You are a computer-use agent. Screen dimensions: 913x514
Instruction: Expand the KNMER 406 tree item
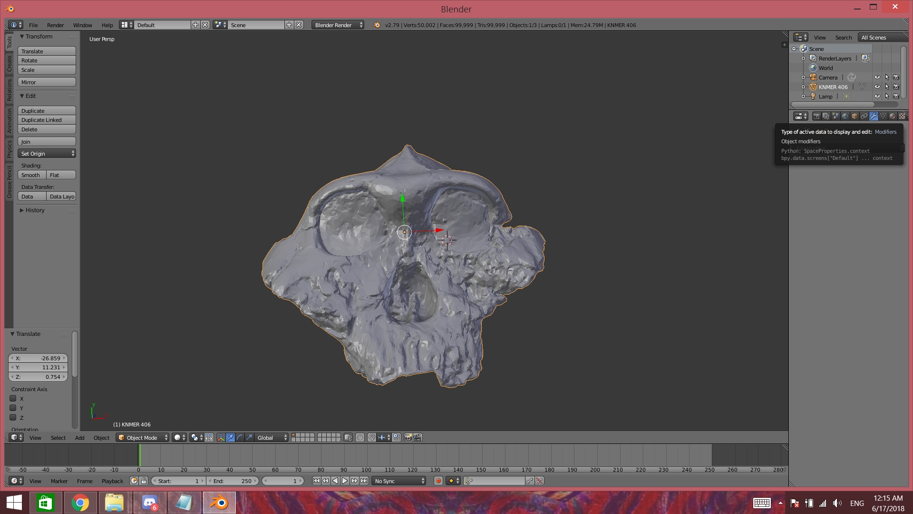coord(803,87)
